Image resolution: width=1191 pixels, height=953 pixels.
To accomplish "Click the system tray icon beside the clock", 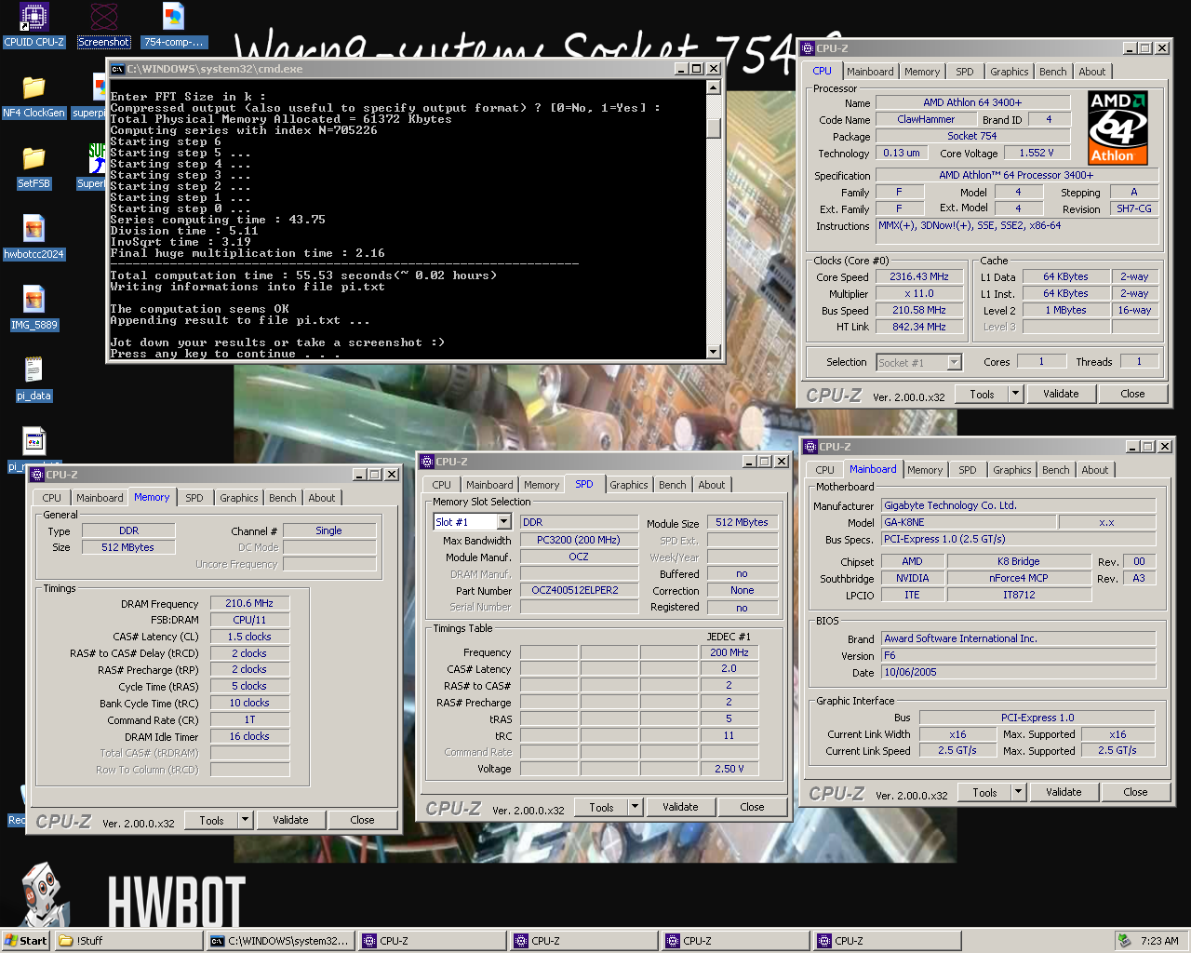I will click(1124, 941).
